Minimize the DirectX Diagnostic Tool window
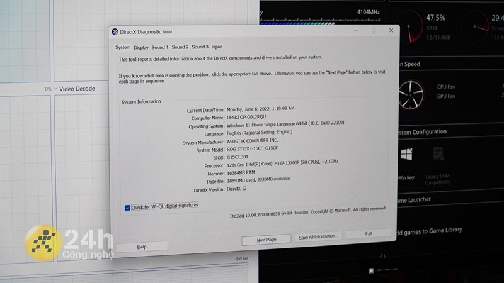 click(356, 30)
